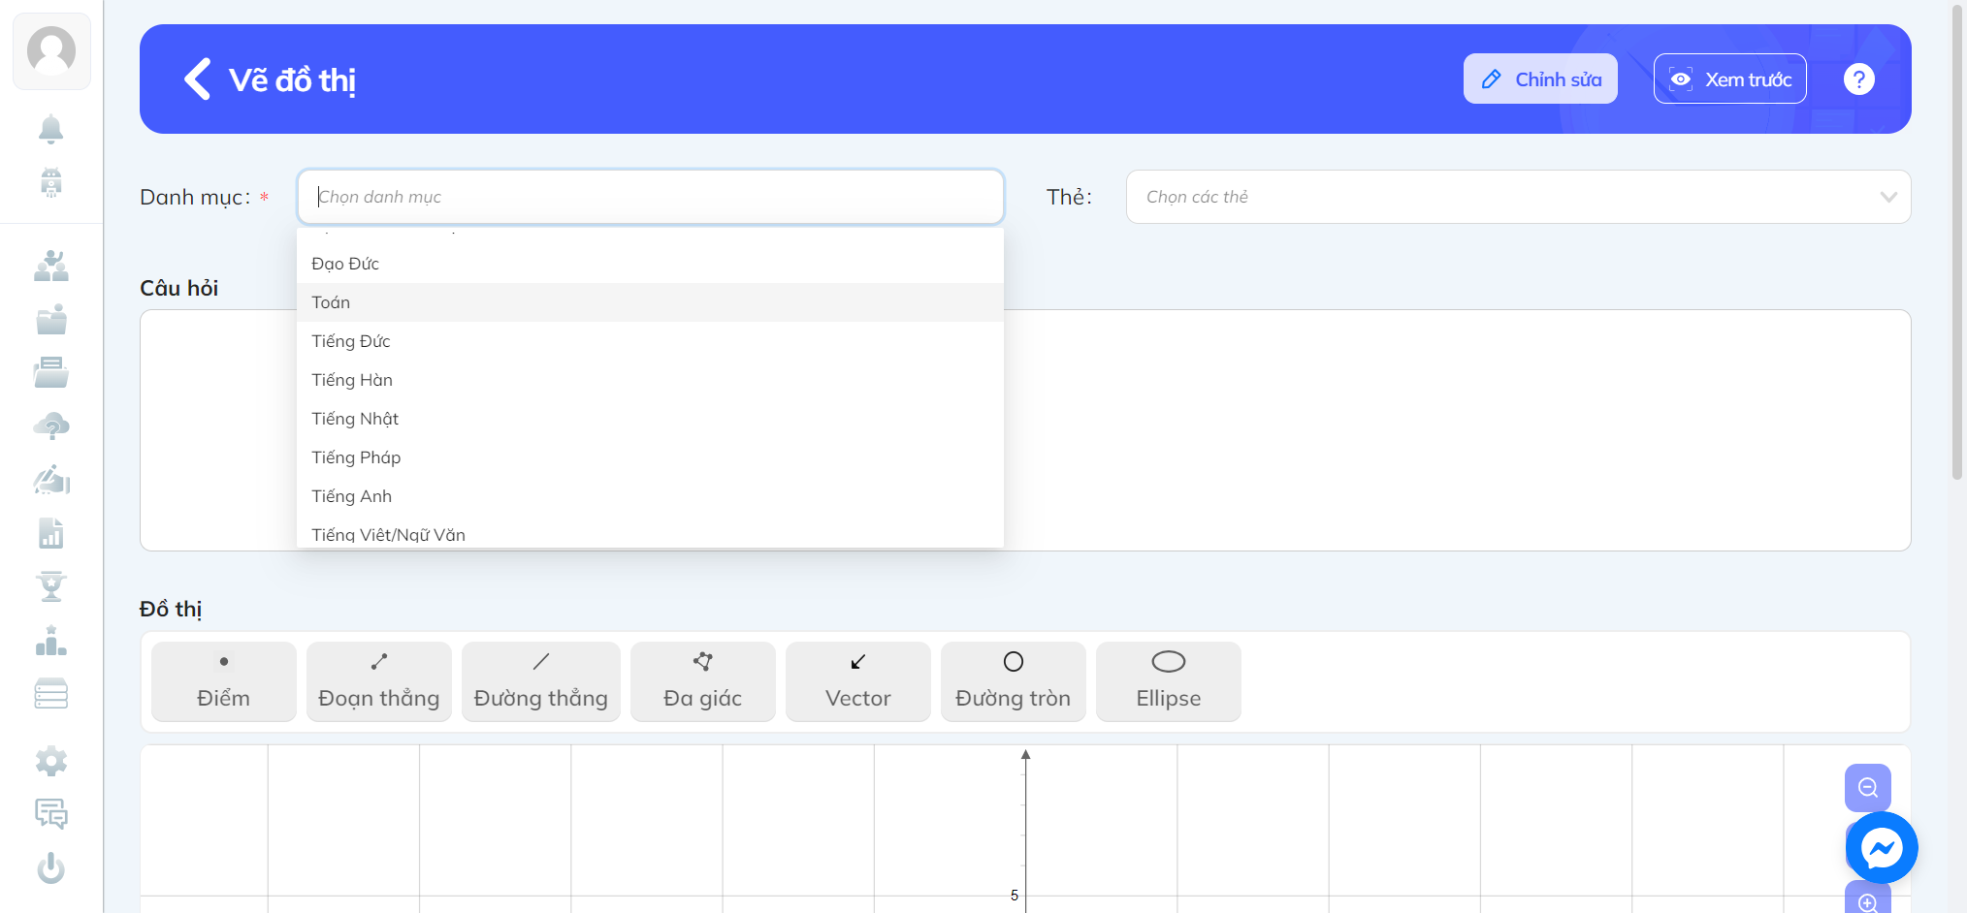Select the Đoạn thẳng segment tool
Viewport: 1967px width, 913px height.
(x=379, y=681)
